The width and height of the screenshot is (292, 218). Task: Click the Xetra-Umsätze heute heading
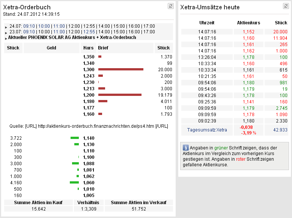coord(210,7)
